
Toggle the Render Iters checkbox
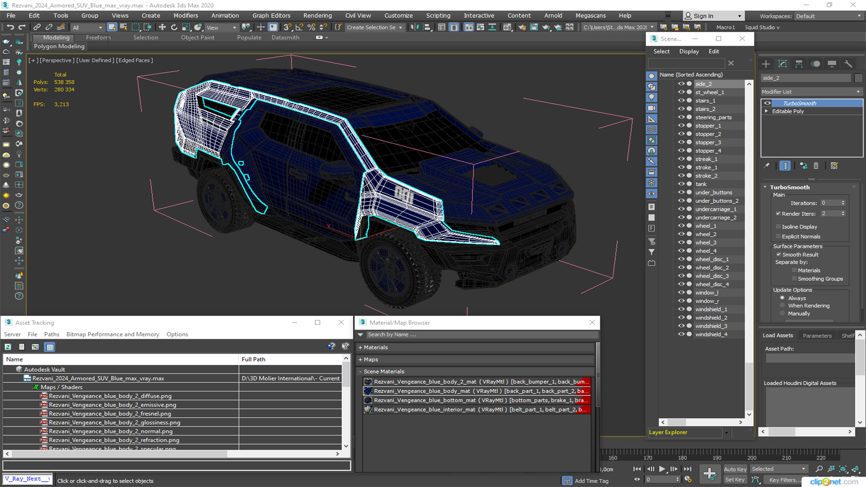(778, 214)
